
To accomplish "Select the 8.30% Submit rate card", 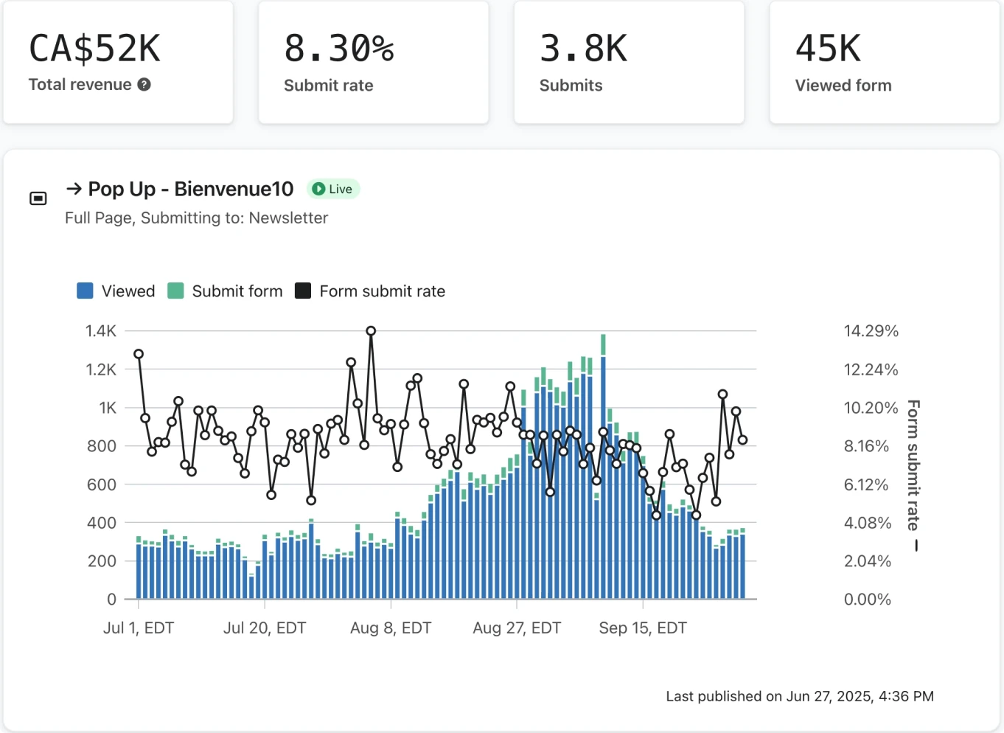I will 374,63.
